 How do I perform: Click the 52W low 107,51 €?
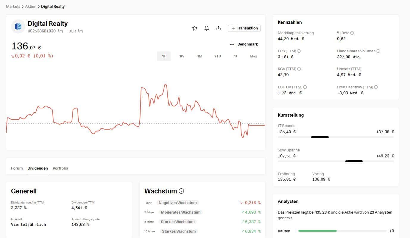pyautogui.click(x=287, y=156)
